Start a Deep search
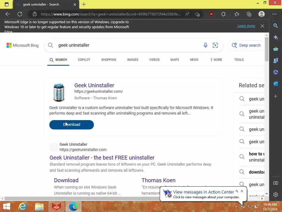This screenshot has height=212, width=282. [x=246, y=45]
